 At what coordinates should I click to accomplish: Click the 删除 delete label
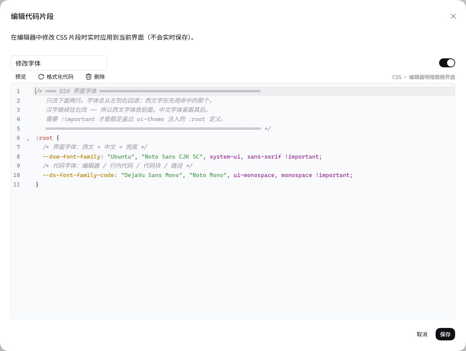click(x=99, y=77)
